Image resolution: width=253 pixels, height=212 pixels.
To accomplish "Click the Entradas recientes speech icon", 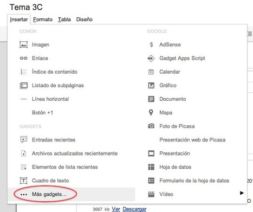I will (23, 140).
